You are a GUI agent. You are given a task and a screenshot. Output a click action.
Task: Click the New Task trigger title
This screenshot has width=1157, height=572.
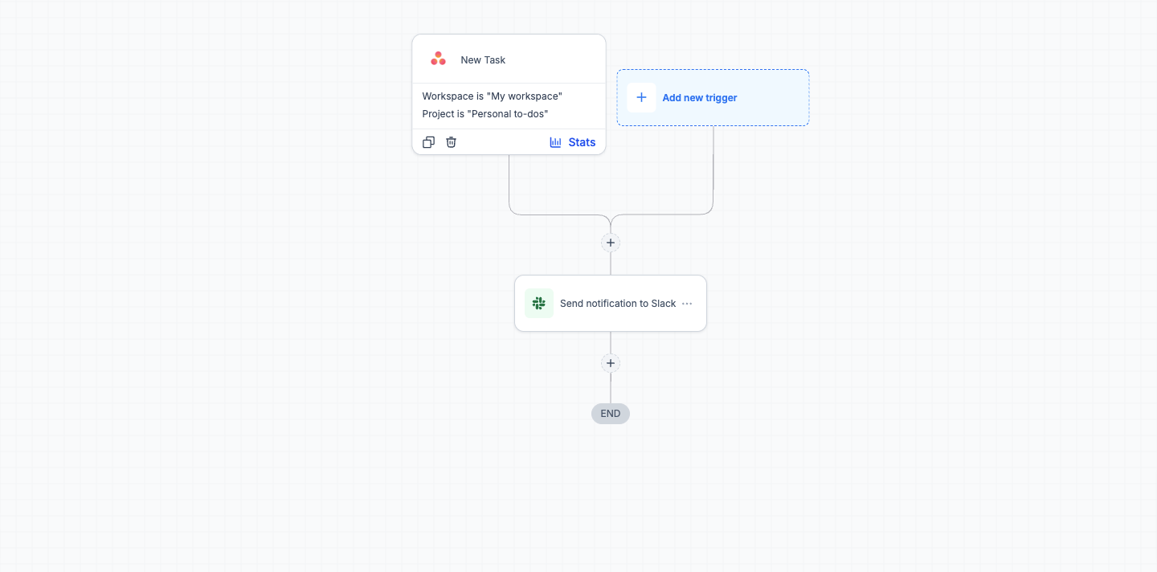(x=483, y=60)
